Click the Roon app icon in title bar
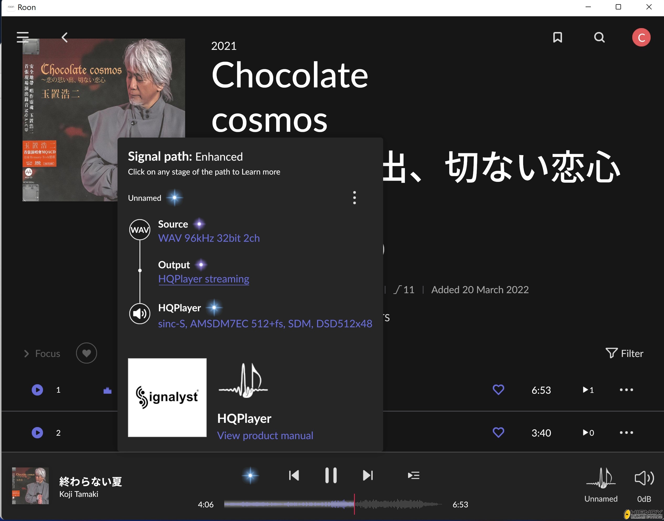The width and height of the screenshot is (664, 521). (11, 7)
